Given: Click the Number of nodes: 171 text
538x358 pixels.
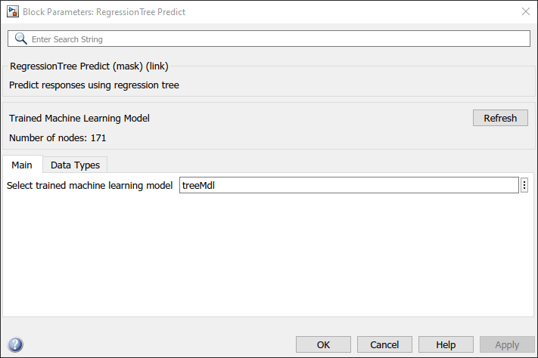Looking at the screenshot, I should coord(57,138).
